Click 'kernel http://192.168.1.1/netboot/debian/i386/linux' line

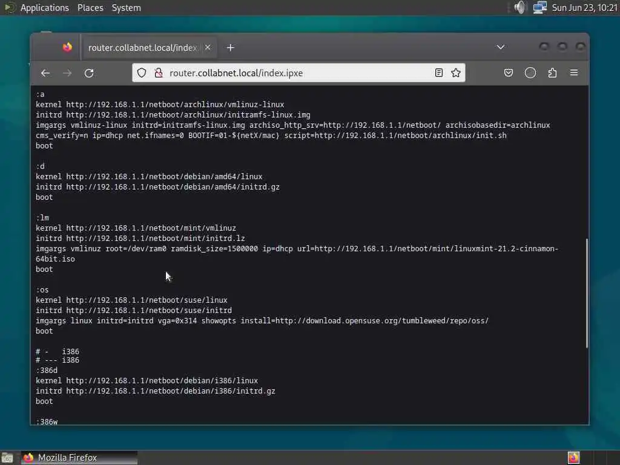147,380
